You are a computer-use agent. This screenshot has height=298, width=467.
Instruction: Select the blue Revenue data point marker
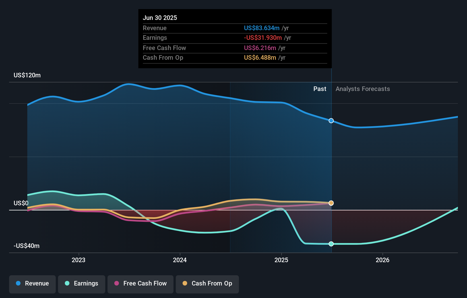pyautogui.click(x=331, y=121)
